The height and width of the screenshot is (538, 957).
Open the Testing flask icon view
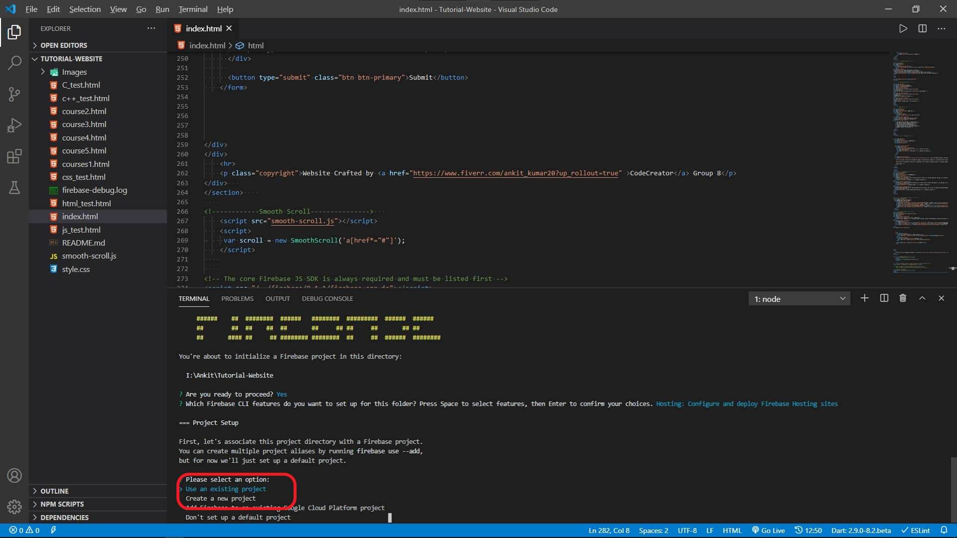(x=14, y=188)
